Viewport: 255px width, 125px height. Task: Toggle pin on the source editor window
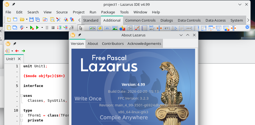[15, 43]
